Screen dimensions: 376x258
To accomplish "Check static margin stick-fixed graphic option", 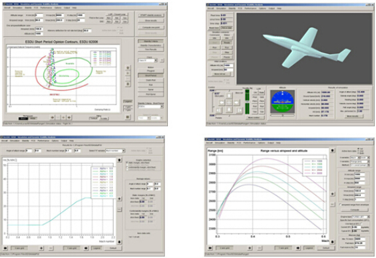I will point(127,163).
